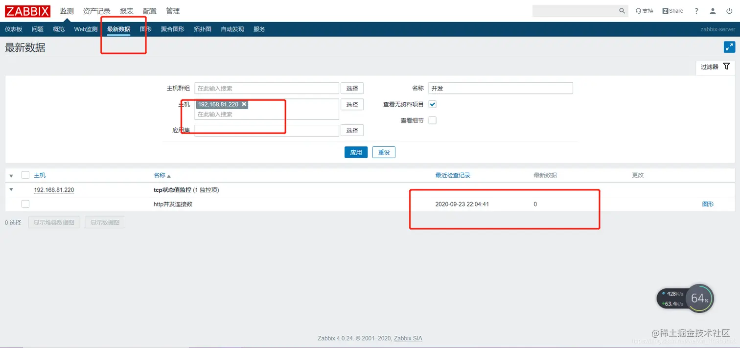Open 图形 link for http并发连接数
The height and width of the screenshot is (348, 740).
click(x=708, y=204)
